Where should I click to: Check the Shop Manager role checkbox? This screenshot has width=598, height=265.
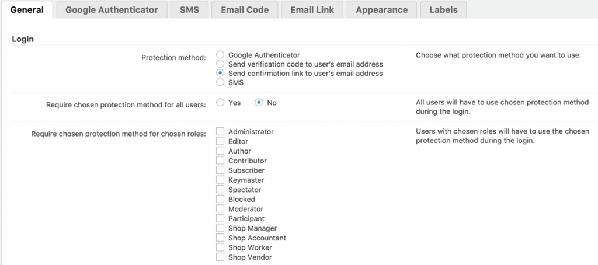[220, 228]
